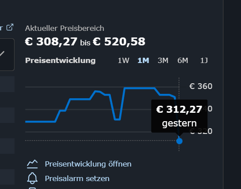
Task: Click the lower price € 308,27
Action: point(51,42)
